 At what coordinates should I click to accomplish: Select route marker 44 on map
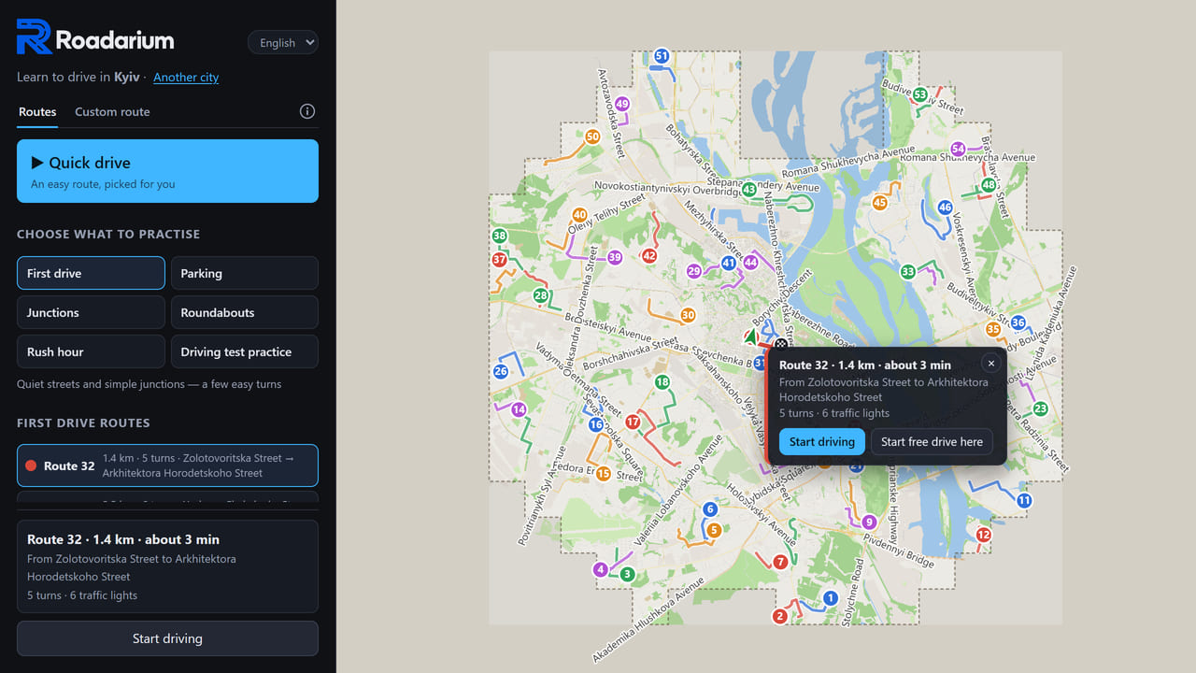750,263
